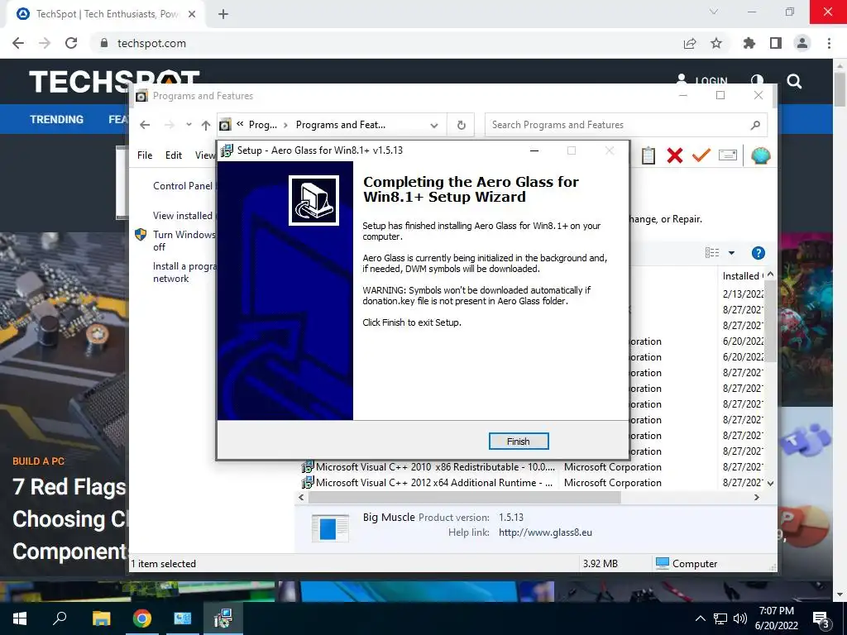Open File Explorer from the taskbar

point(101,618)
